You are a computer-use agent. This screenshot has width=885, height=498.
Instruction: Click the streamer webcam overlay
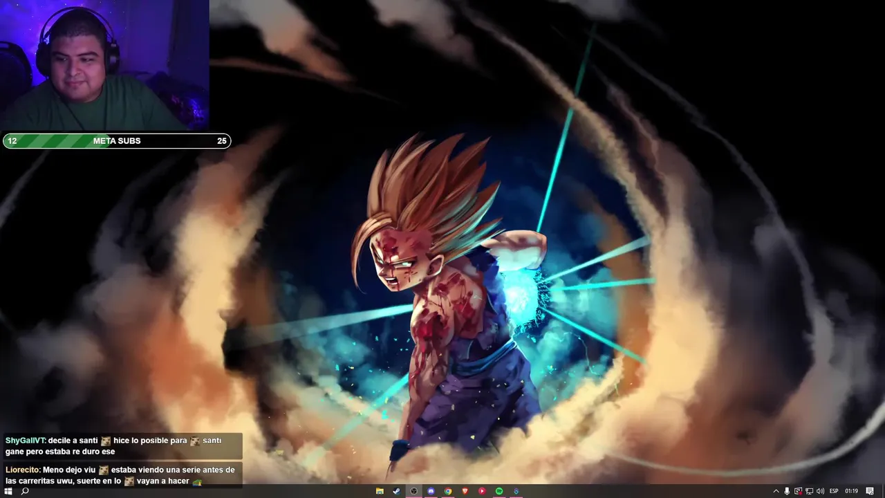pos(104,66)
